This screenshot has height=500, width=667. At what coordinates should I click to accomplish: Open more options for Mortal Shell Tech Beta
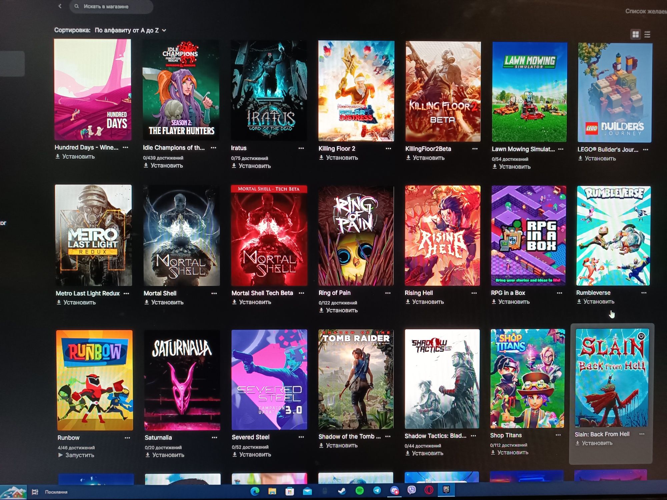(301, 293)
